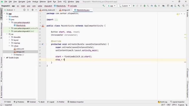
Task: Click the locate-file target icon in Project panel
Action: 24,10
